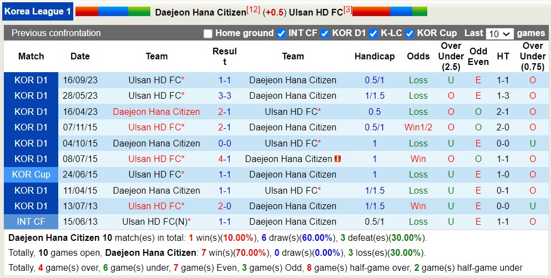Select Ulsan HD FC on 07/11/15 row

pyautogui.click(x=156, y=127)
